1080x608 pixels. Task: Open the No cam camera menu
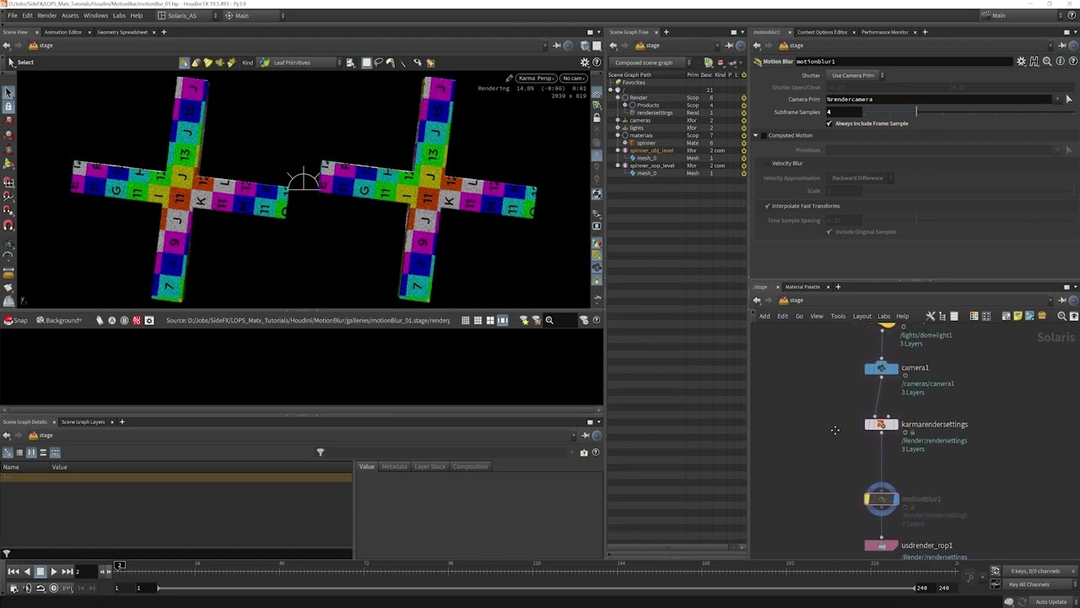point(574,78)
